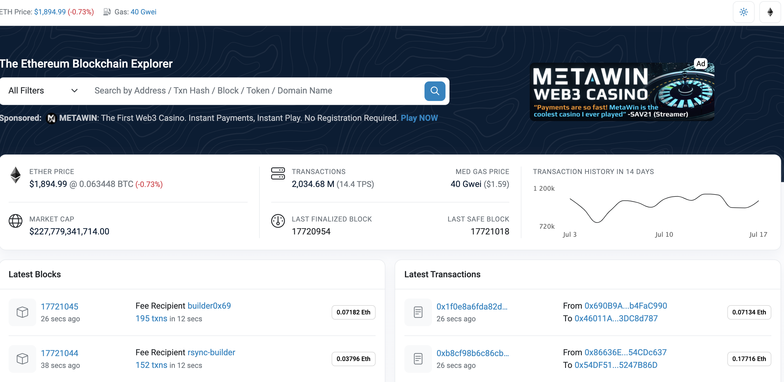Open fee recipient rsync-builder
784x382 pixels.
tap(211, 352)
